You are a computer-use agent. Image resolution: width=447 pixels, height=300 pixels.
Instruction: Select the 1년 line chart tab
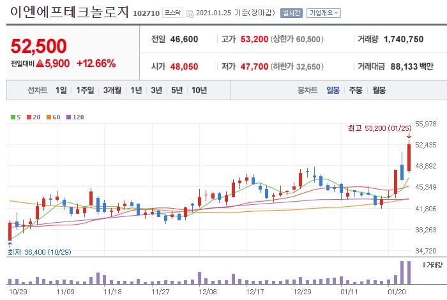[136, 90]
